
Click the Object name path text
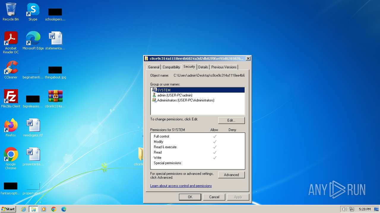click(209, 75)
